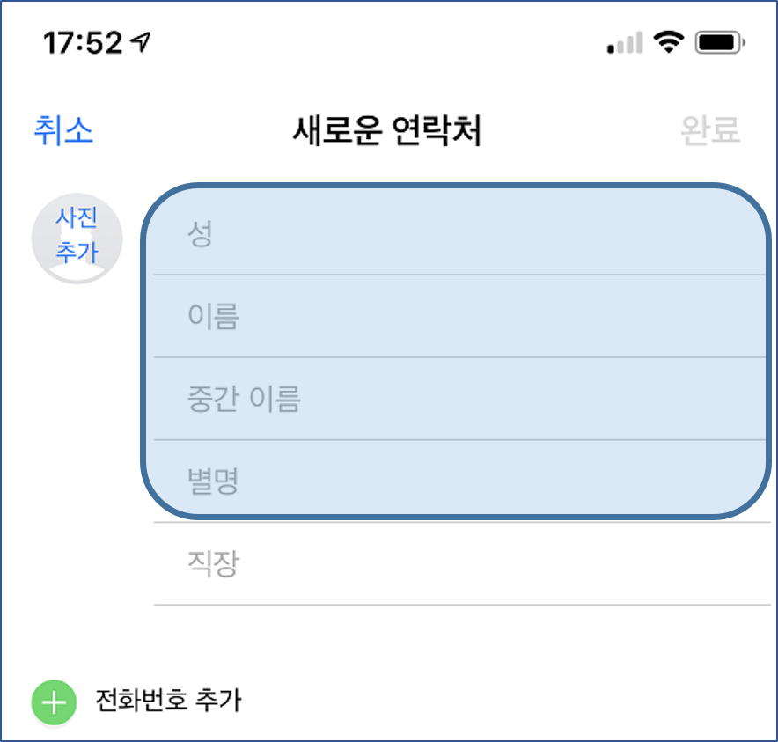Tap the 전화번호 추가 label
778x742 pixels.
(x=169, y=701)
